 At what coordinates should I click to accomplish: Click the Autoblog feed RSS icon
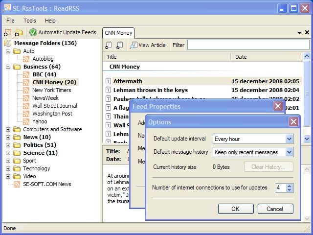[26, 59]
